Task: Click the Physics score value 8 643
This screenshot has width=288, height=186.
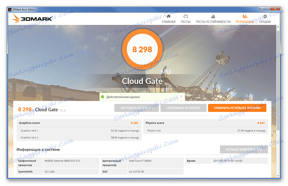Action: click(x=261, y=123)
